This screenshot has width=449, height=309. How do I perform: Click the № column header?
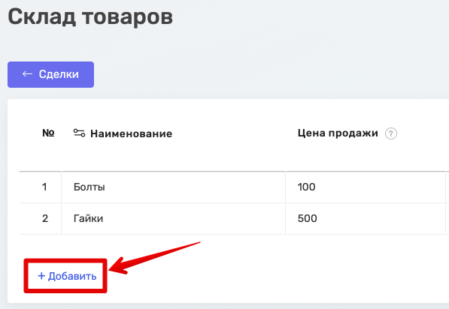click(48, 133)
